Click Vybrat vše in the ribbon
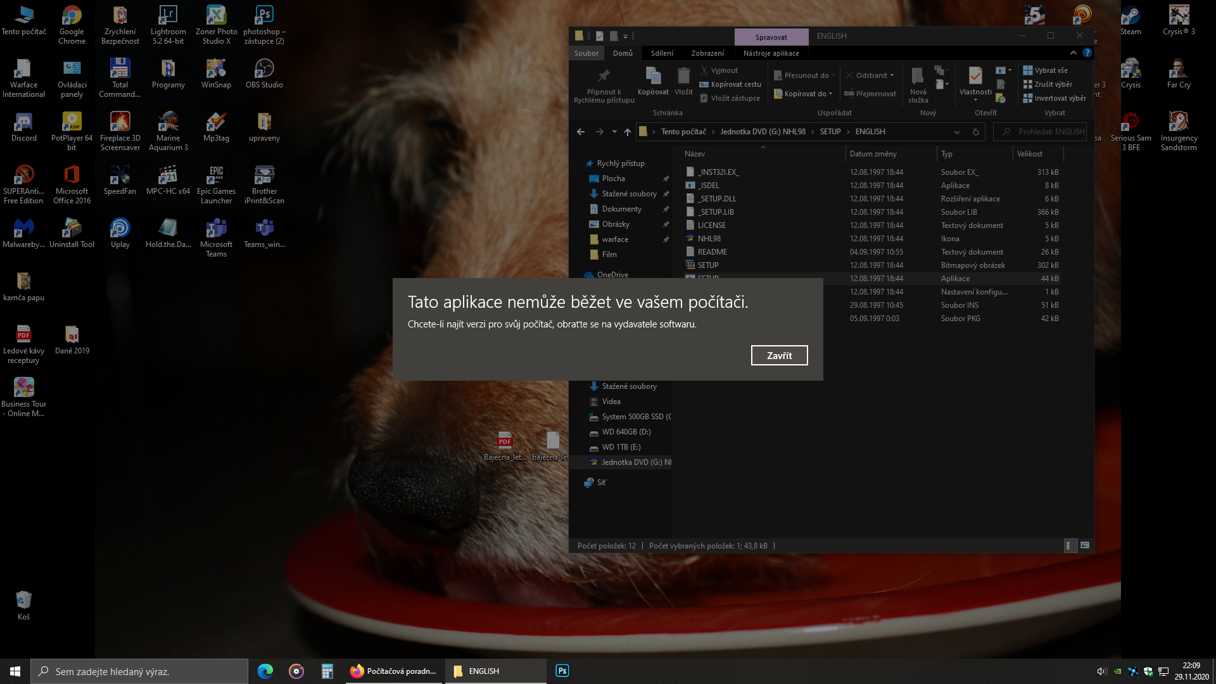The height and width of the screenshot is (684, 1216). 1050,70
